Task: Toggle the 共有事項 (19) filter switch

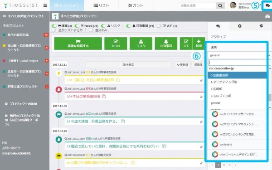Action: [x=128, y=26]
